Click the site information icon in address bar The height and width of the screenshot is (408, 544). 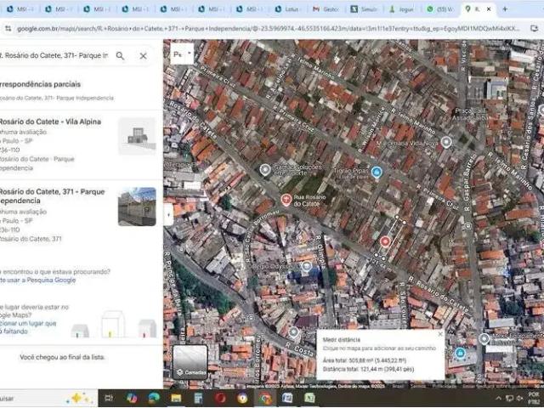point(8,29)
